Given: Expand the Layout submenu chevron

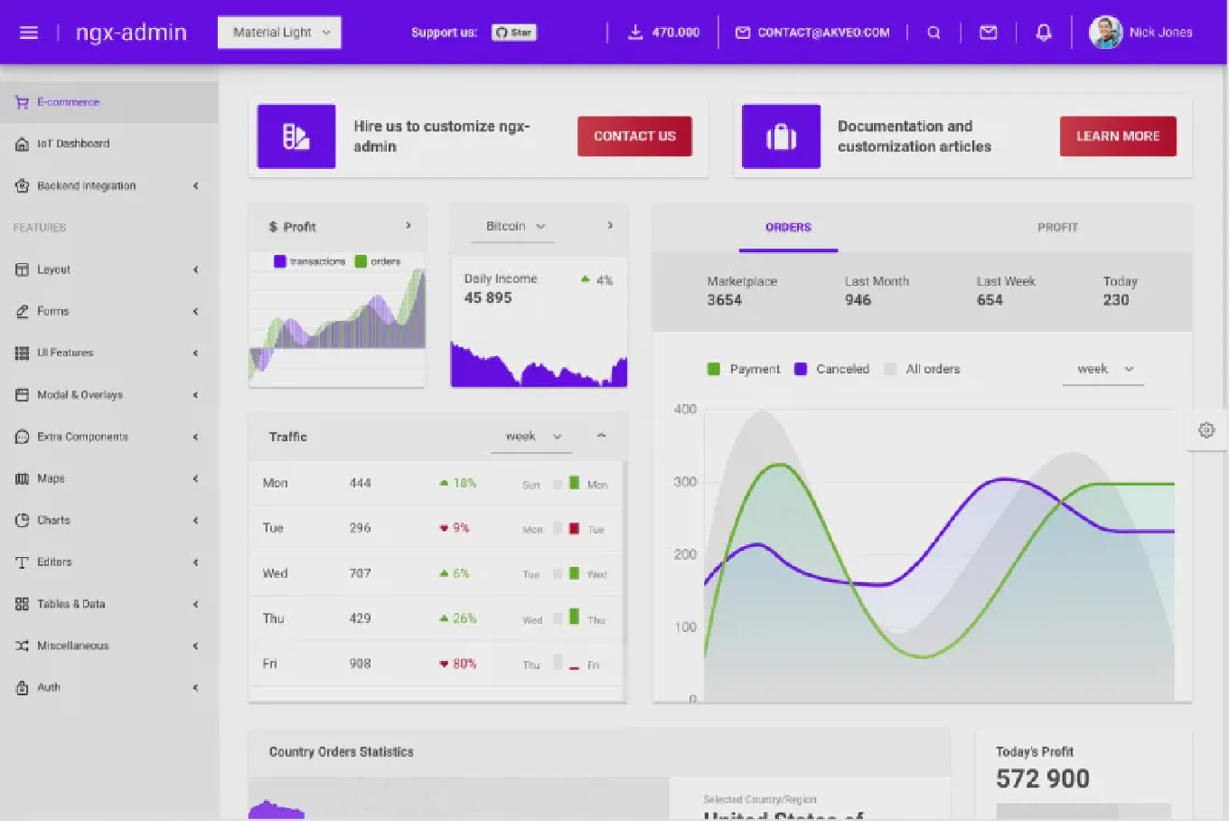Looking at the screenshot, I should [x=195, y=269].
